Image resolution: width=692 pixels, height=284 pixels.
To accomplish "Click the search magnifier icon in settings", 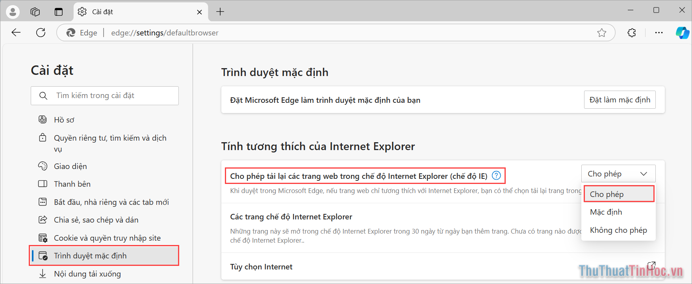I will click(43, 96).
